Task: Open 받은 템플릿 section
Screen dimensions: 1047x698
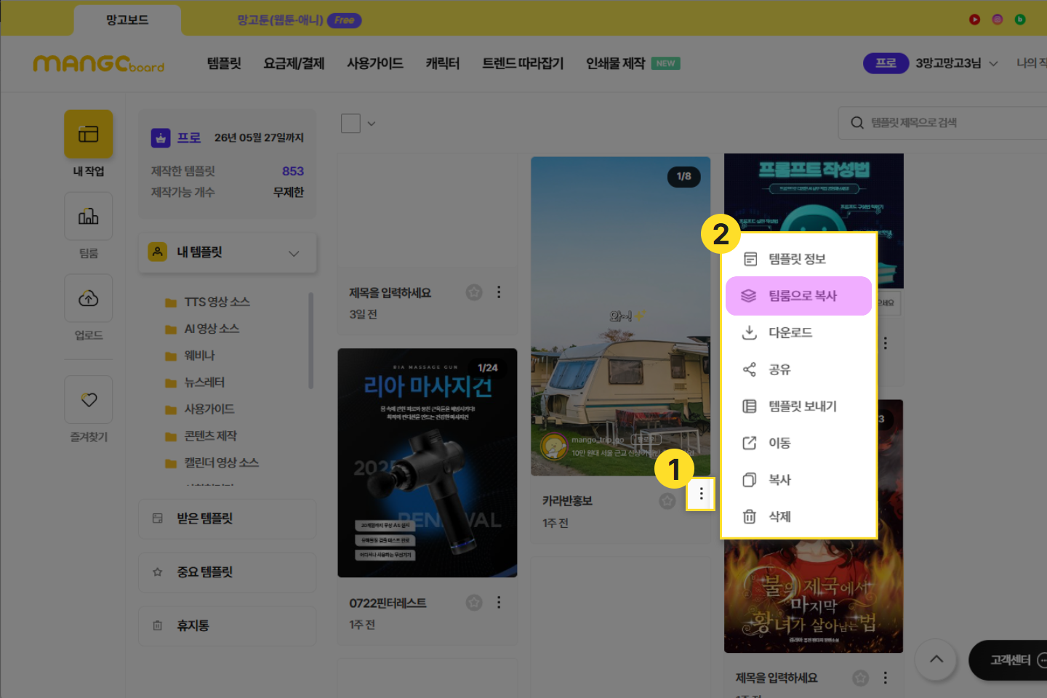Action: [227, 518]
